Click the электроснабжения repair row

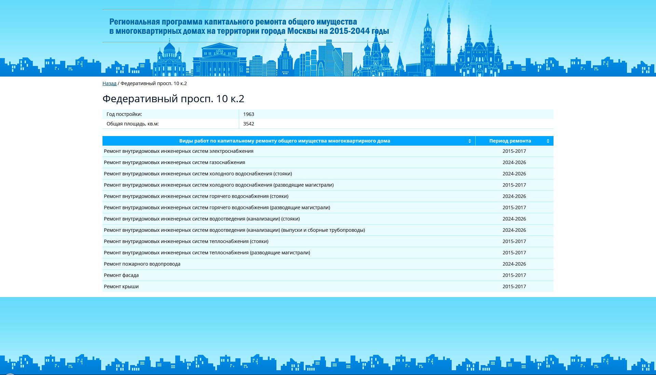pyautogui.click(x=179, y=151)
